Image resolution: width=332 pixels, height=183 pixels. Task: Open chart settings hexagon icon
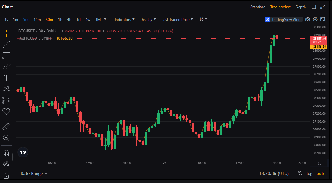pos(315,19)
